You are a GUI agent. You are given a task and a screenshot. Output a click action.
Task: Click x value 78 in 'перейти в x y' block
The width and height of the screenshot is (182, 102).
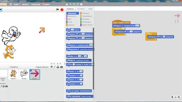pyautogui.click(x=79, y=56)
